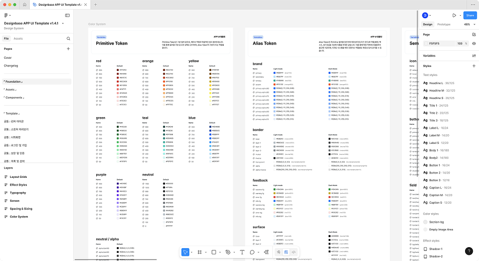The height and width of the screenshot is (261, 479).
Task: Switch to the Assets tab
Action: pos(18,38)
